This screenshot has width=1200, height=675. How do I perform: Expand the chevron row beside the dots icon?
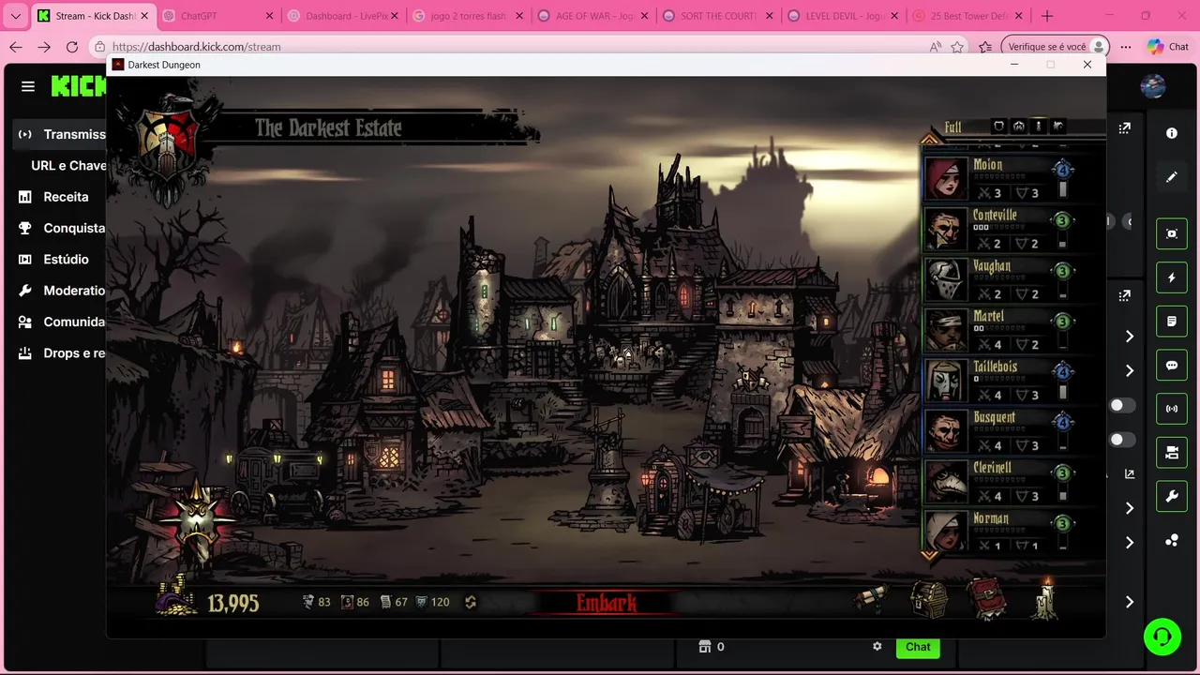[x=1130, y=543]
